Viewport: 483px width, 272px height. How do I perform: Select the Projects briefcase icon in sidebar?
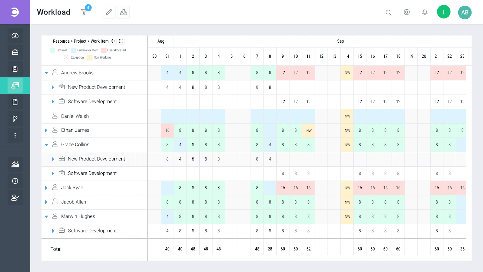[15, 52]
